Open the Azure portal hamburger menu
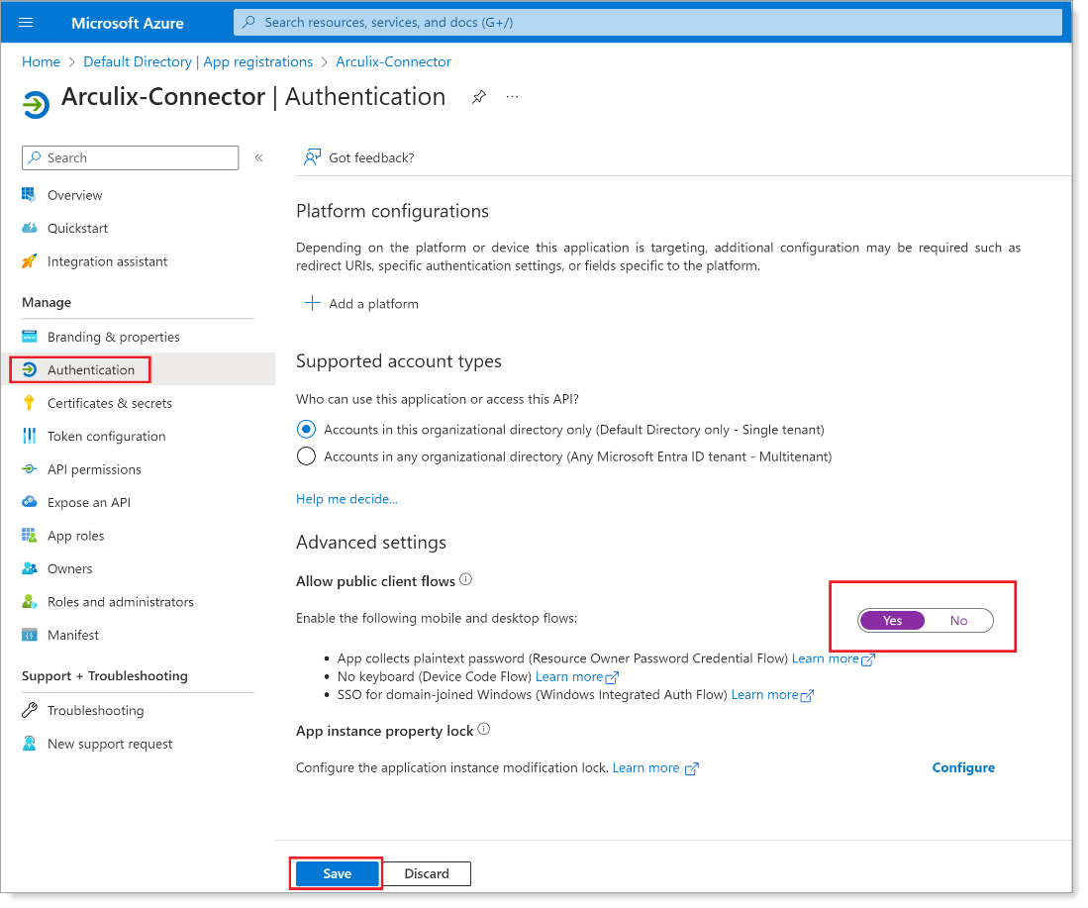 click(x=26, y=22)
